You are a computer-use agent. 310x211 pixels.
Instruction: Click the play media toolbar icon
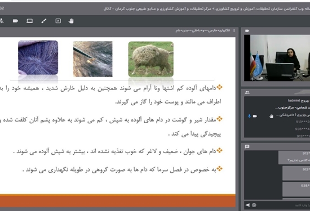pos(58,21)
